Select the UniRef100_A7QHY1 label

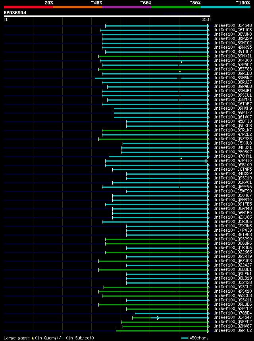(x=233, y=156)
